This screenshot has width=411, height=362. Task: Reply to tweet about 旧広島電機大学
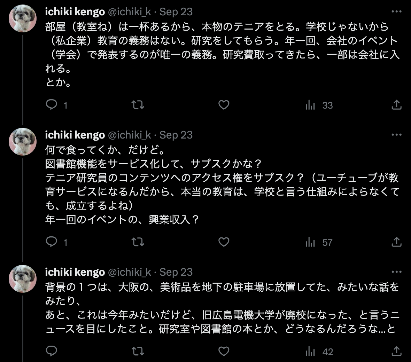(52, 351)
